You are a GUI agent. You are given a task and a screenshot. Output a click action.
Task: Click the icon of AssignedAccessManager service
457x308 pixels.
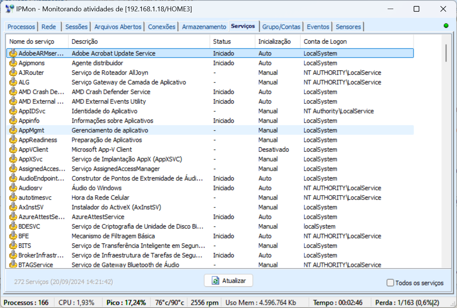pyautogui.click(x=13, y=169)
